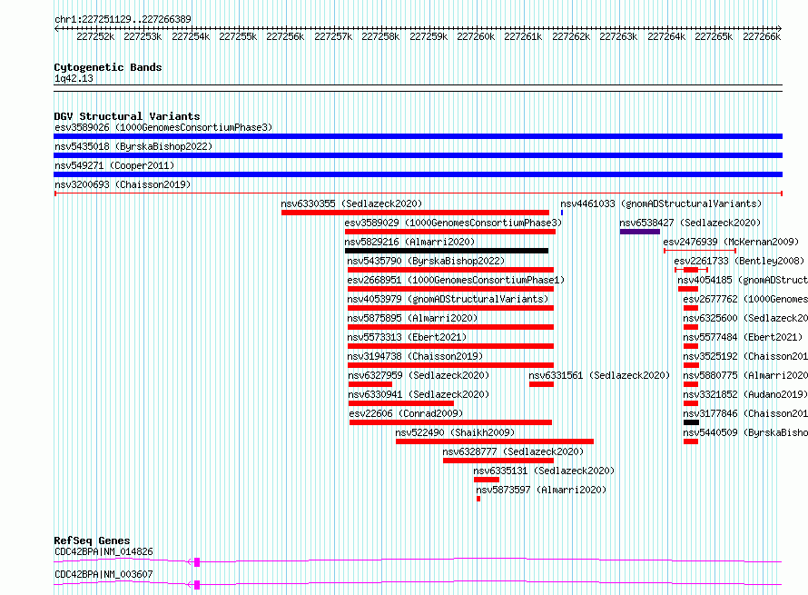Click the esv2668951 1000GenomesConsortiumPhase1 label
The image size is (808, 595).
[456, 280]
